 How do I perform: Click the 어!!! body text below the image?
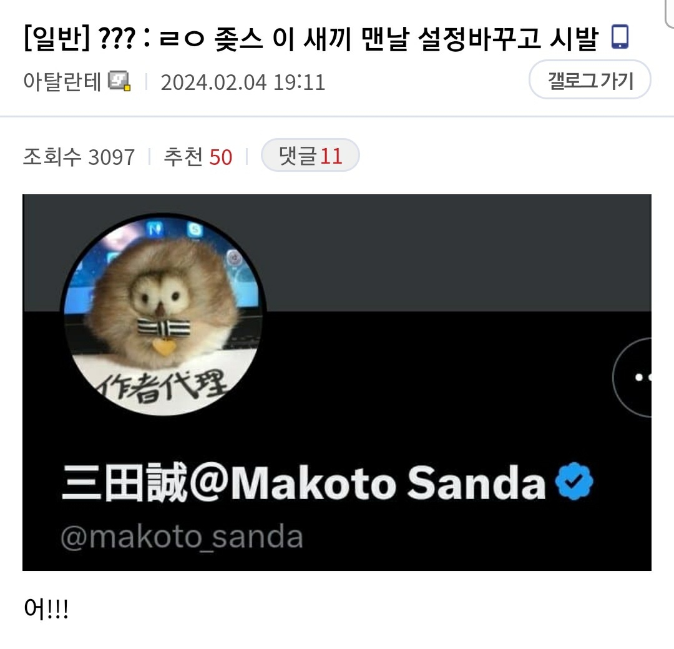[x=46, y=608]
